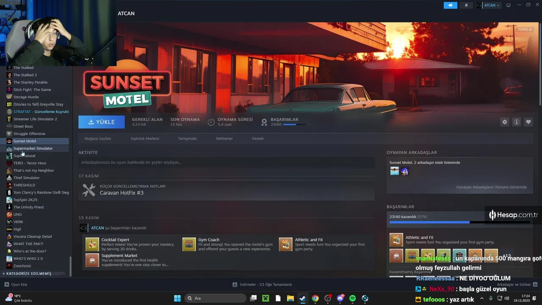Click Athletic and Fit icon in activity feed
The height and width of the screenshot is (305, 542).
click(286, 244)
